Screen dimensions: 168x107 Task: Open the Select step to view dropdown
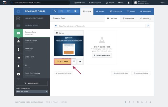click(x=32, y=92)
